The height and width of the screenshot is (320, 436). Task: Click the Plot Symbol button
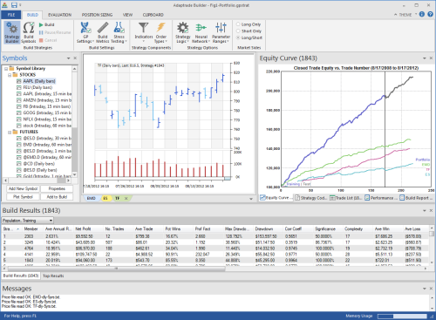[23, 197]
